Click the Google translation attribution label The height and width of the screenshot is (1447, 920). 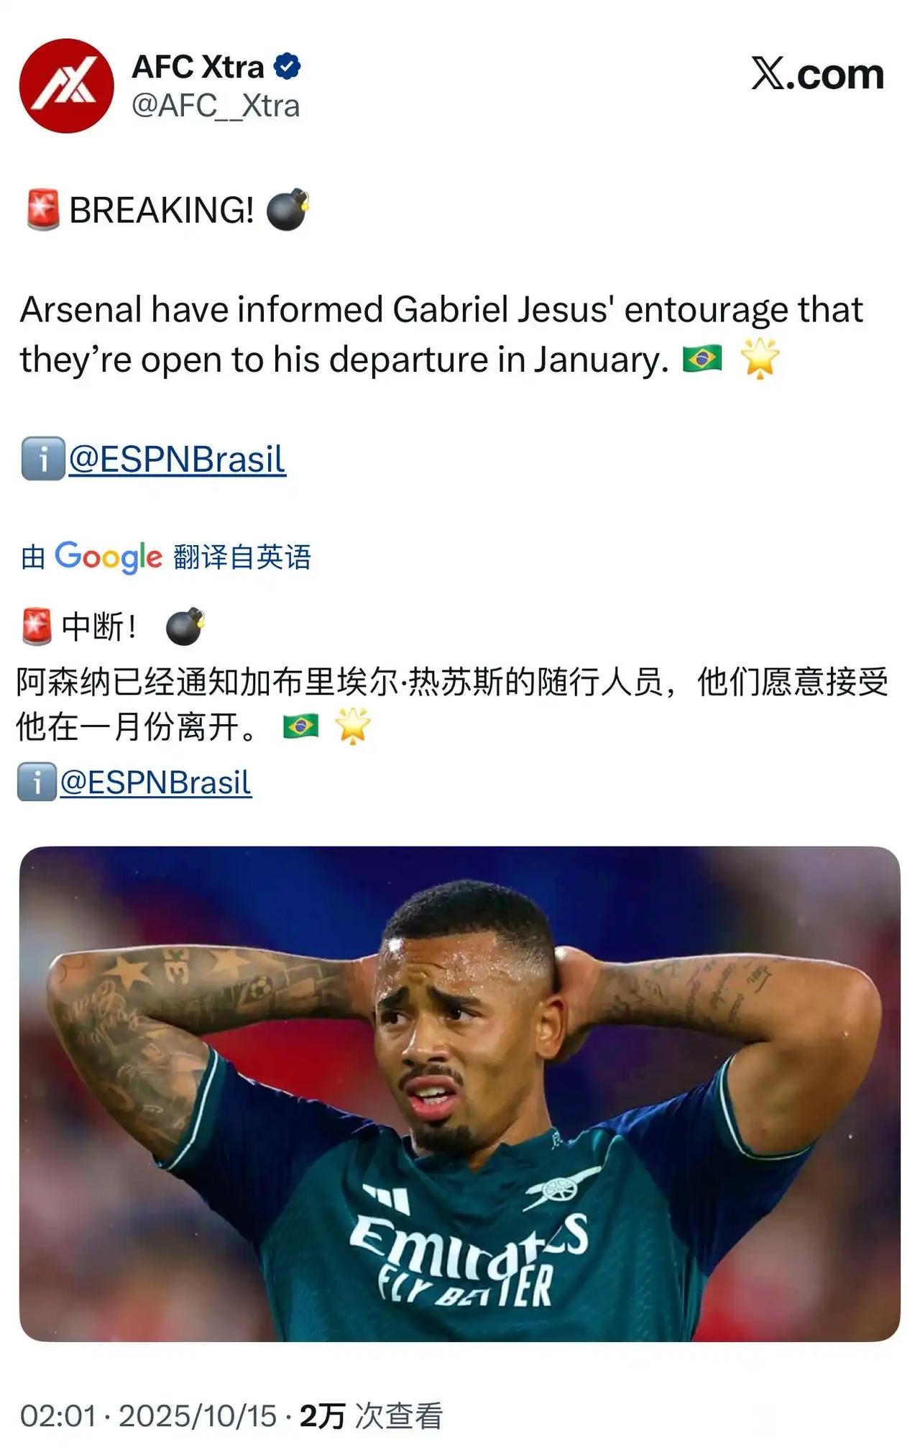(166, 557)
